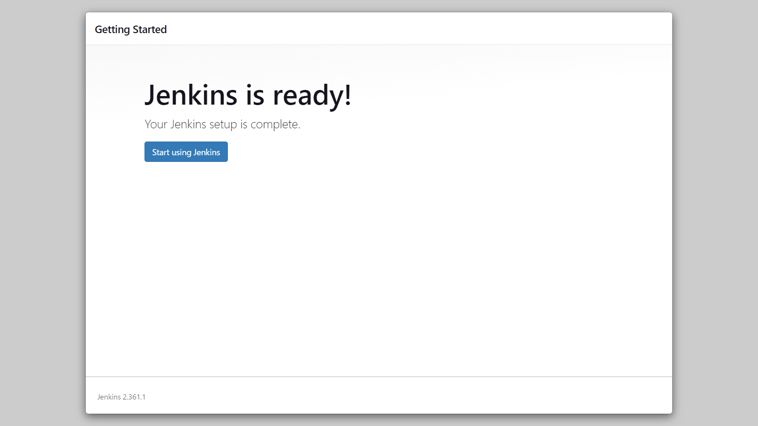758x426 pixels.
Task: Click the Getting Started dialog title
Action: click(x=131, y=29)
